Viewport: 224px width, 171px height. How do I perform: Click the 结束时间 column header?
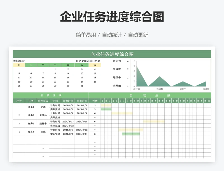point(82,101)
